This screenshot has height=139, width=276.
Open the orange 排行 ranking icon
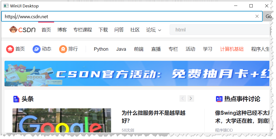63,49
